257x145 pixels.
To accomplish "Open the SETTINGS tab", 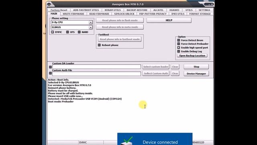I will pyautogui.click(x=204, y=10).
